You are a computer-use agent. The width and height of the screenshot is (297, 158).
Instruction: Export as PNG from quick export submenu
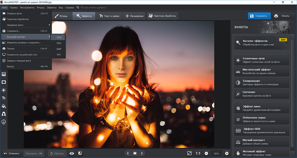[x=59, y=43]
